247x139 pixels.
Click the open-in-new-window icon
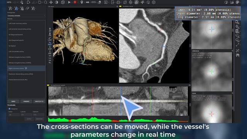[x=125, y=2]
